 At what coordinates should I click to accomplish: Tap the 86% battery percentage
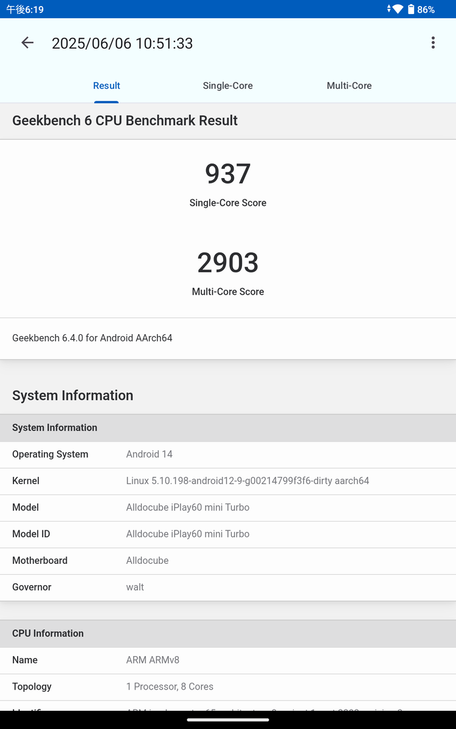point(426,10)
